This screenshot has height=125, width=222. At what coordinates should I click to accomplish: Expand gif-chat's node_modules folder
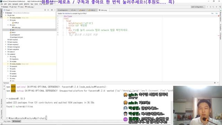[8, 18]
